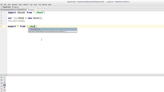Switch to the Hund.ts editor tab
164x92 pixels.
[x=22, y=10]
